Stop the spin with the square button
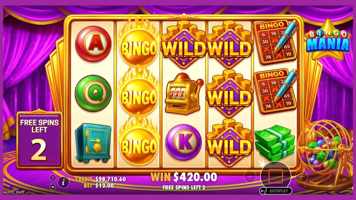The height and width of the screenshot is (200, 356). click(275, 176)
